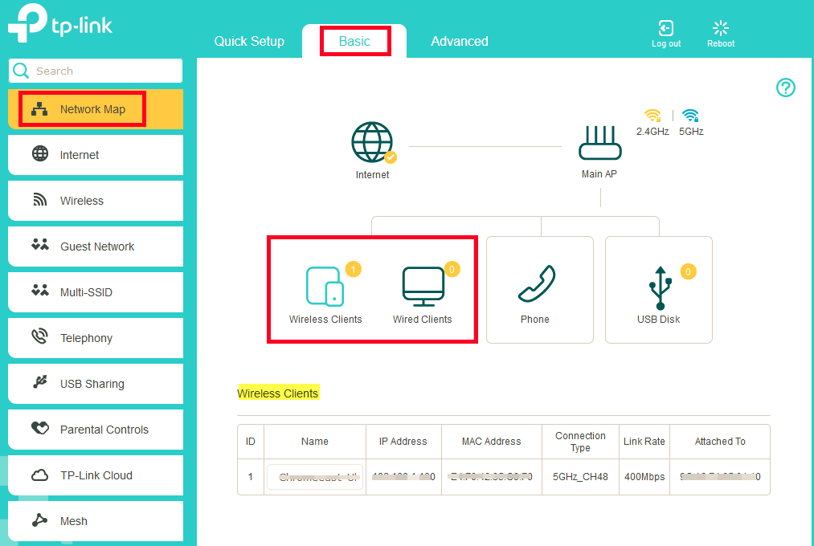This screenshot has width=814, height=546.
Task: Open the Parental Controls menu item
Action: [96, 430]
